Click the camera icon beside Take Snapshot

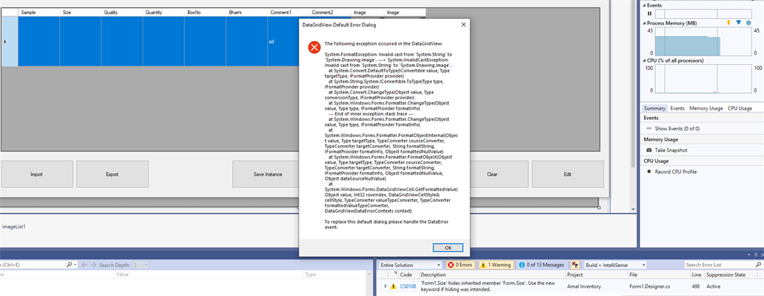coord(649,151)
